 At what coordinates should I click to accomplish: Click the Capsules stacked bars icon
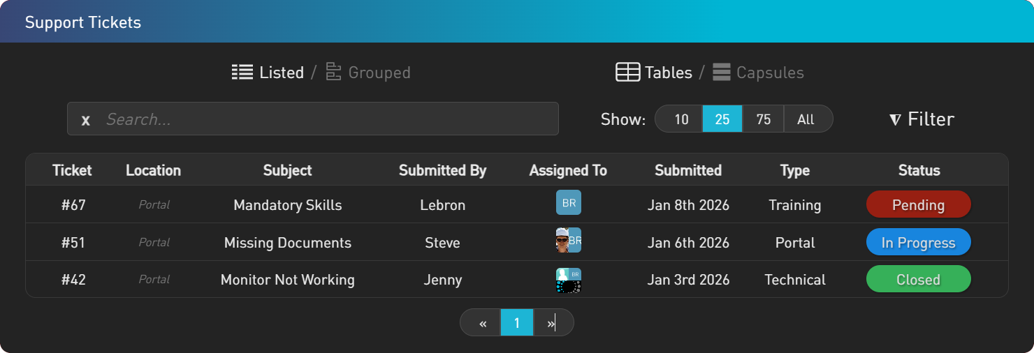[x=722, y=73]
